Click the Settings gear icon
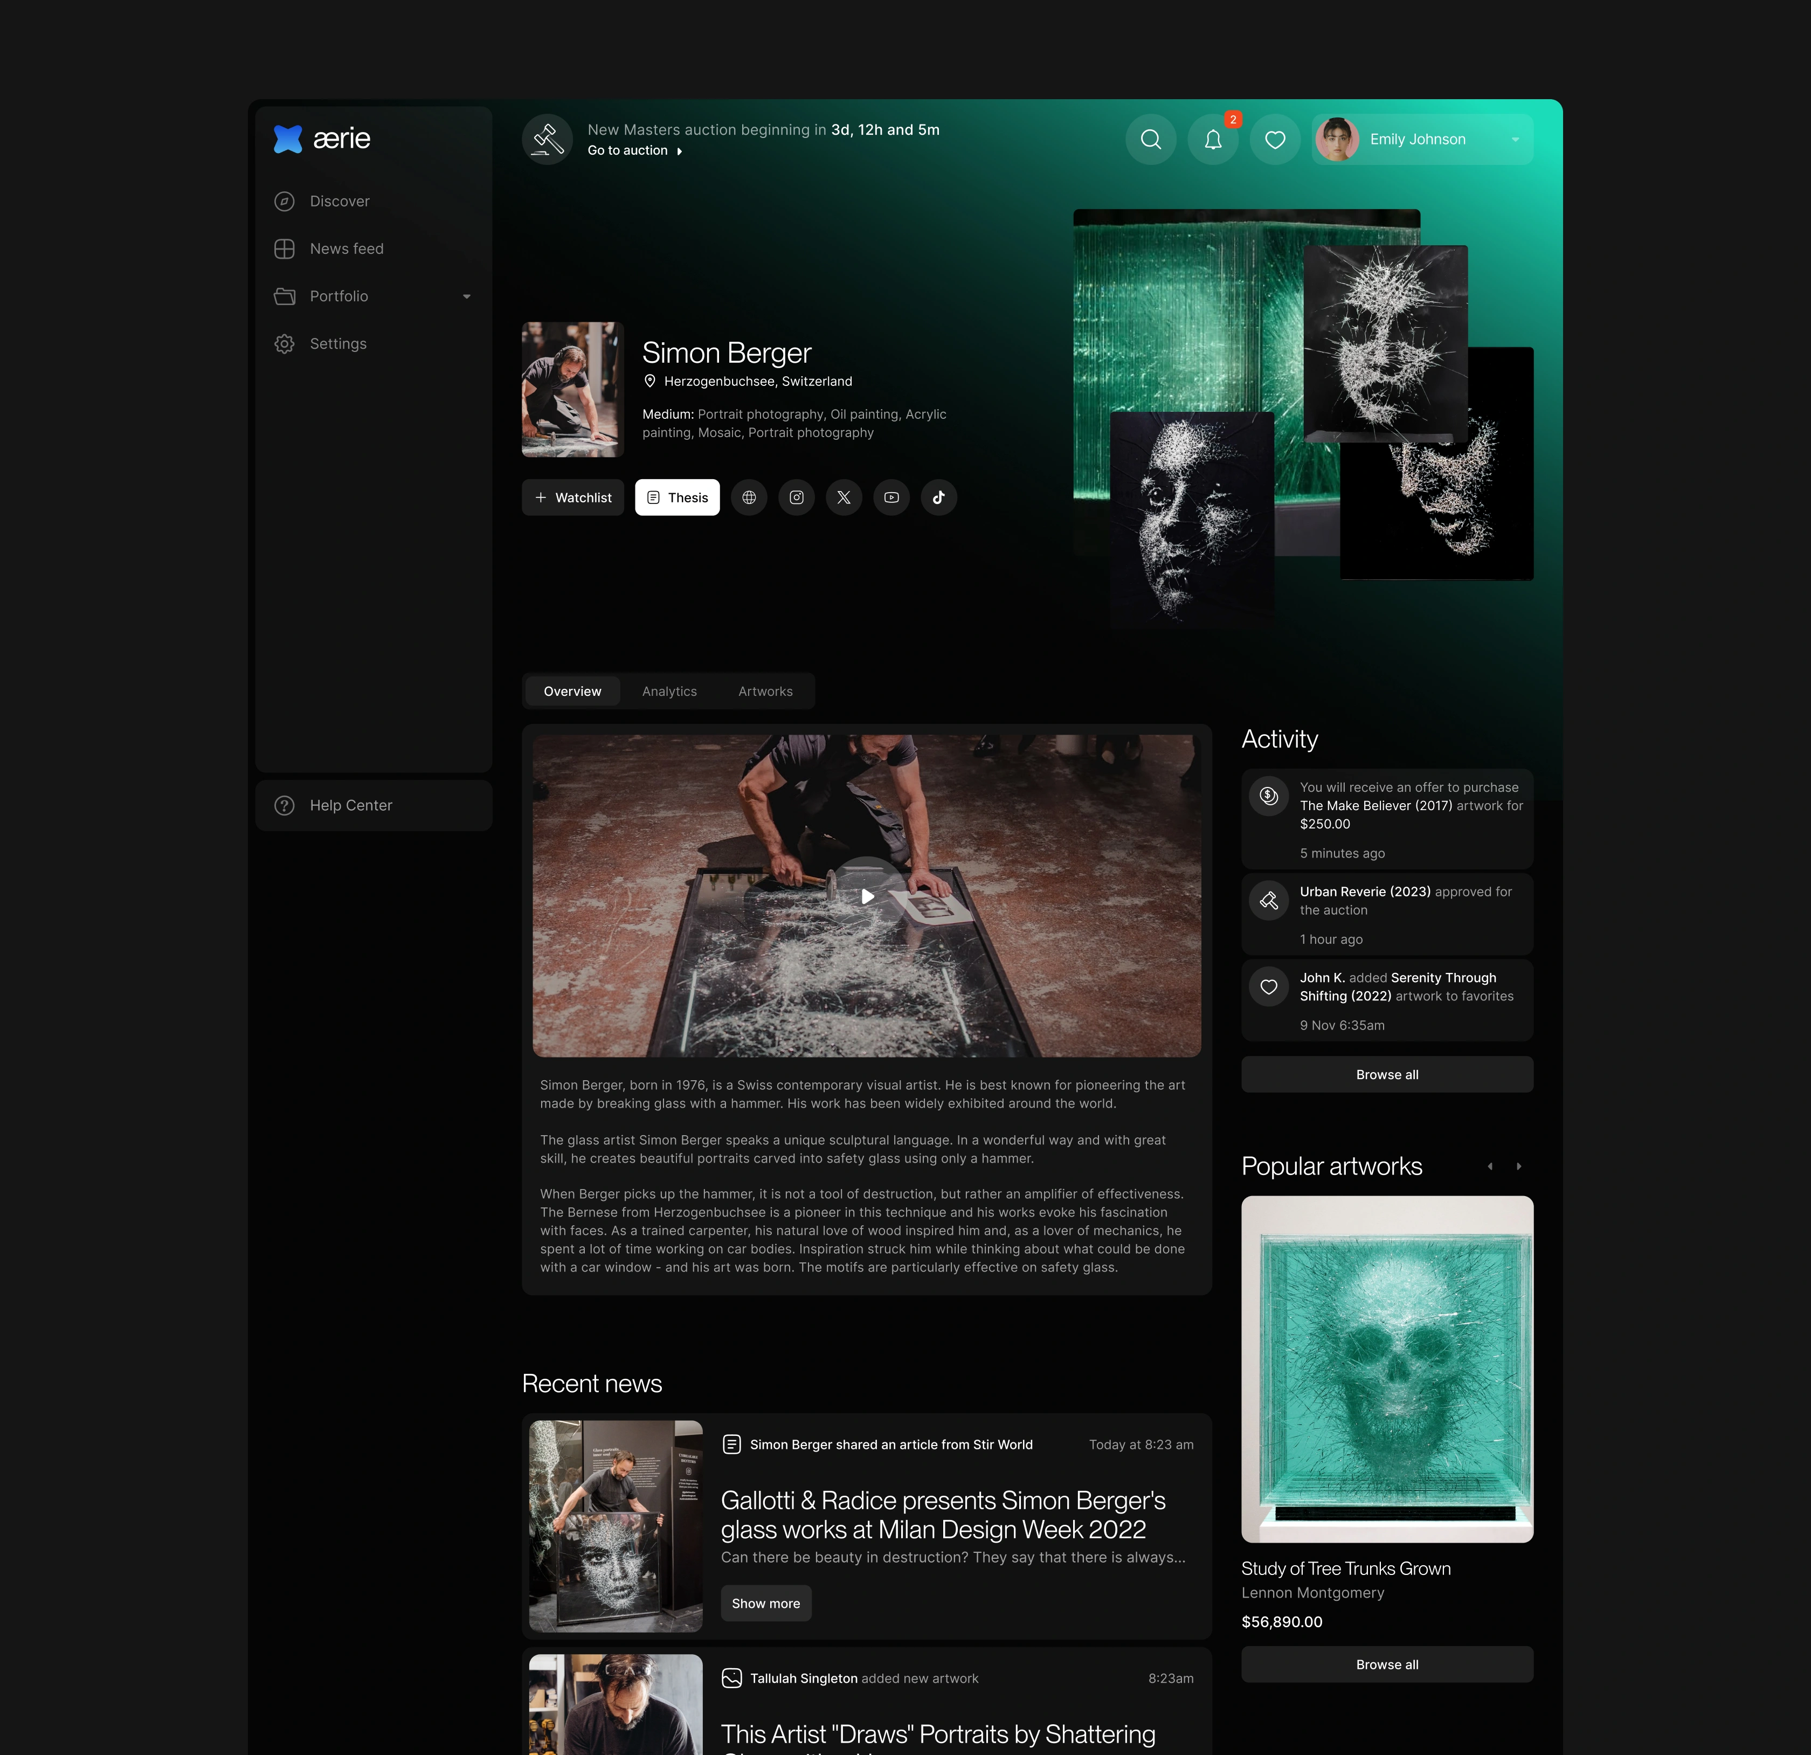The image size is (1811, 1755). (x=285, y=344)
